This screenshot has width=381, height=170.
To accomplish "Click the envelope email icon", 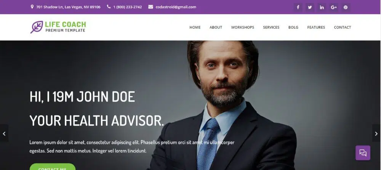I will [x=150, y=7].
